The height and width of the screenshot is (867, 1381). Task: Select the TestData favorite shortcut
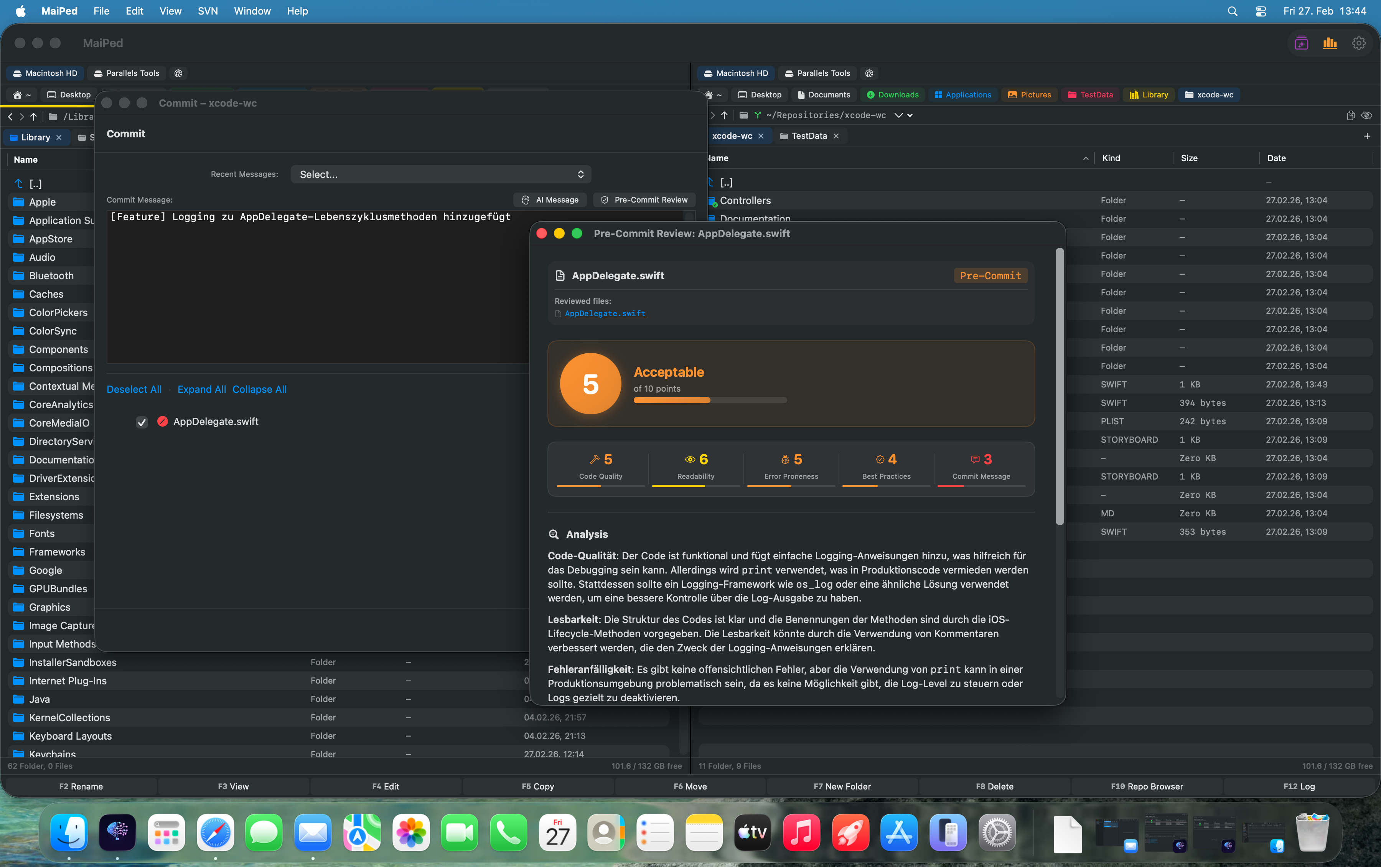(1089, 95)
